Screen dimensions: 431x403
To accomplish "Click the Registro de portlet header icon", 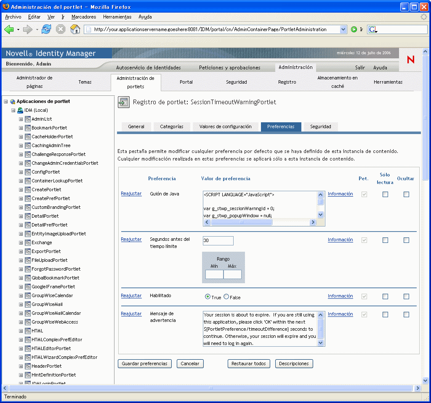I will pyautogui.click(x=123, y=102).
